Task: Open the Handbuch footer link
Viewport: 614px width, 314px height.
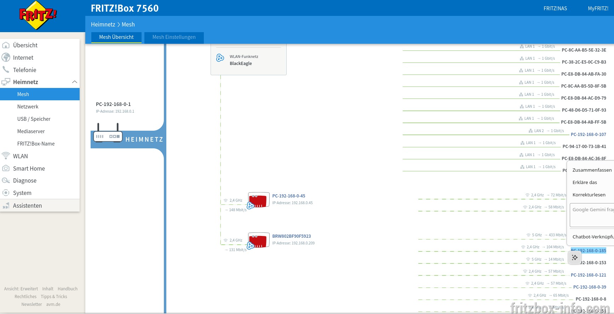Action: pyautogui.click(x=68, y=289)
